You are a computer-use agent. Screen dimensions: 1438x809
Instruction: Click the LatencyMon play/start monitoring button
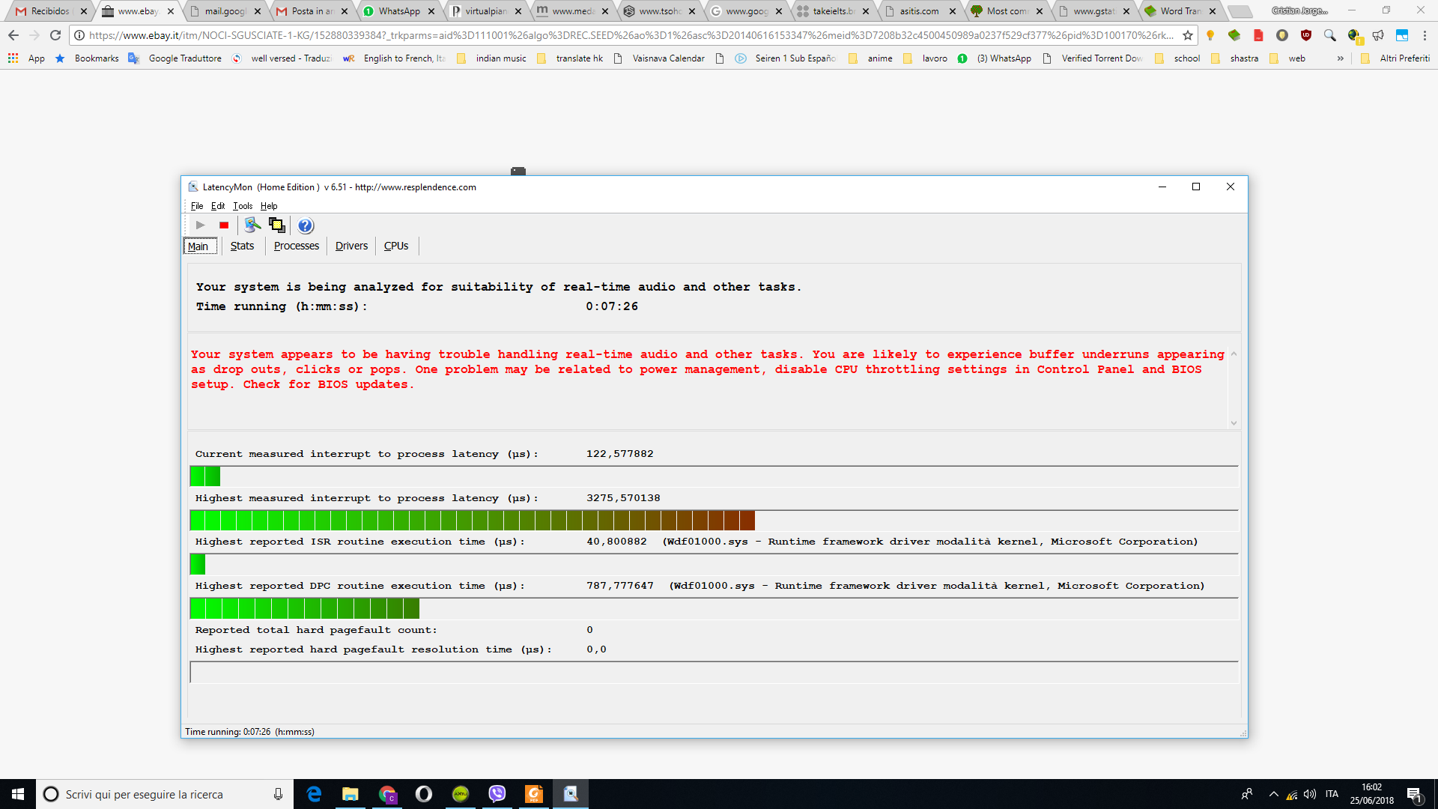click(x=200, y=225)
